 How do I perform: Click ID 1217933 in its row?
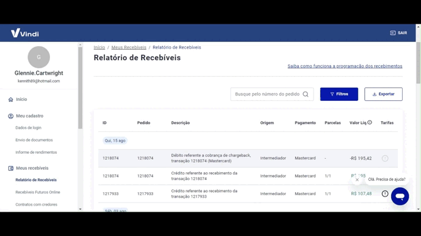point(110,193)
